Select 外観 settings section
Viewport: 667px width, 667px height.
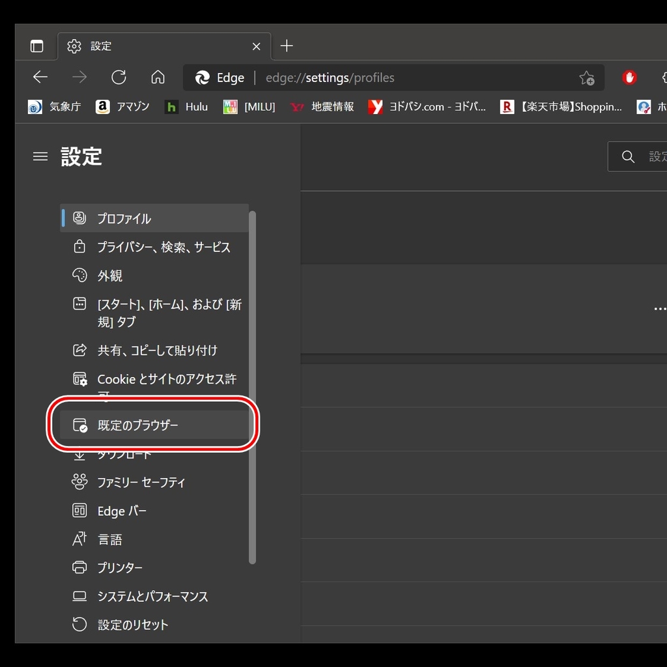pos(109,276)
